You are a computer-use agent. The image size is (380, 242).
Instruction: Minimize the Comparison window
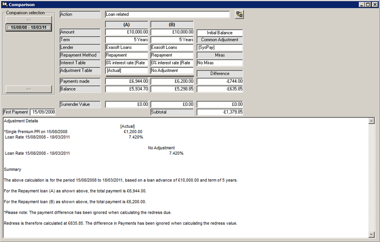coord(362,5)
